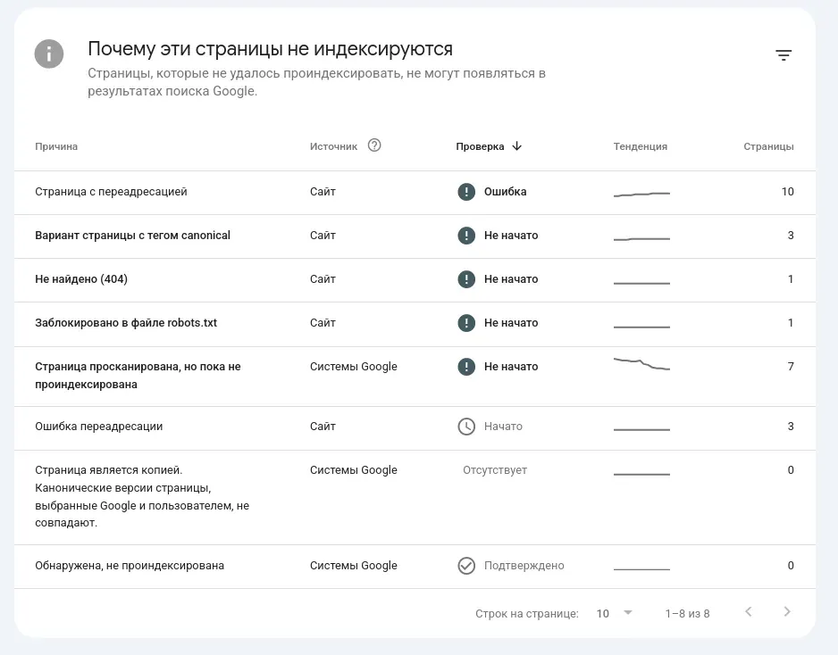Click Подтверждено status in bottom row
The width and height of the screenshot is (838, 655).
pyautogui.click(x=524, y=566)
